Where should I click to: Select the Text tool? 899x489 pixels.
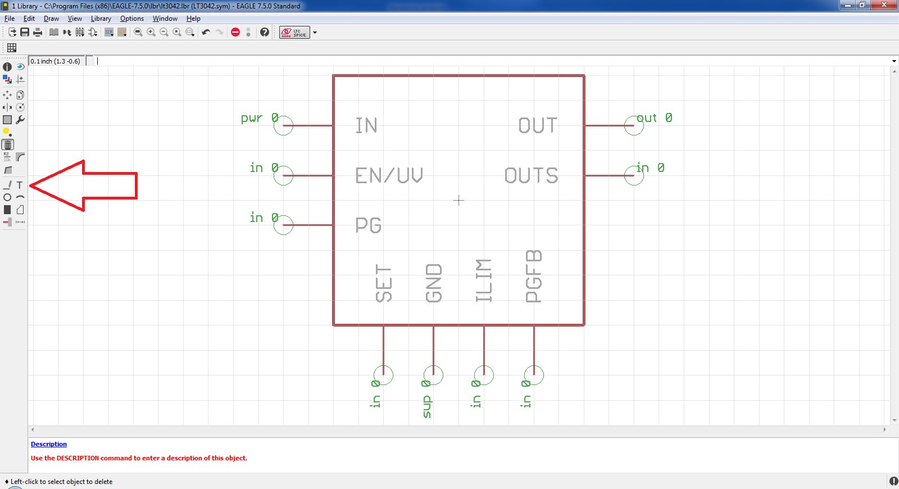pyautogui.click(x=20, y=185)
